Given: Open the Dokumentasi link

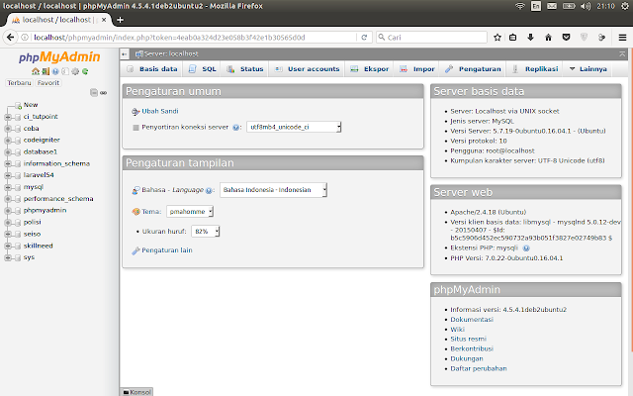Looking at the screenshot, I should point(472,320).
